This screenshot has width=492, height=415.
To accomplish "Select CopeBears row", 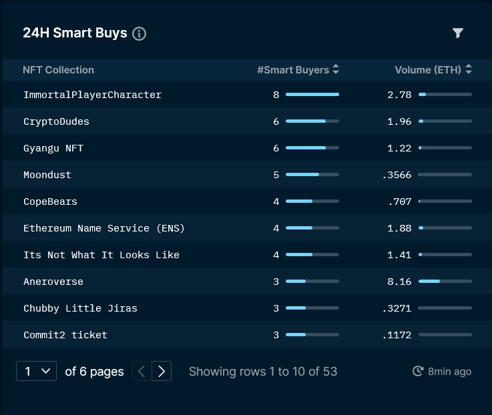I will (x=247, y=201).
